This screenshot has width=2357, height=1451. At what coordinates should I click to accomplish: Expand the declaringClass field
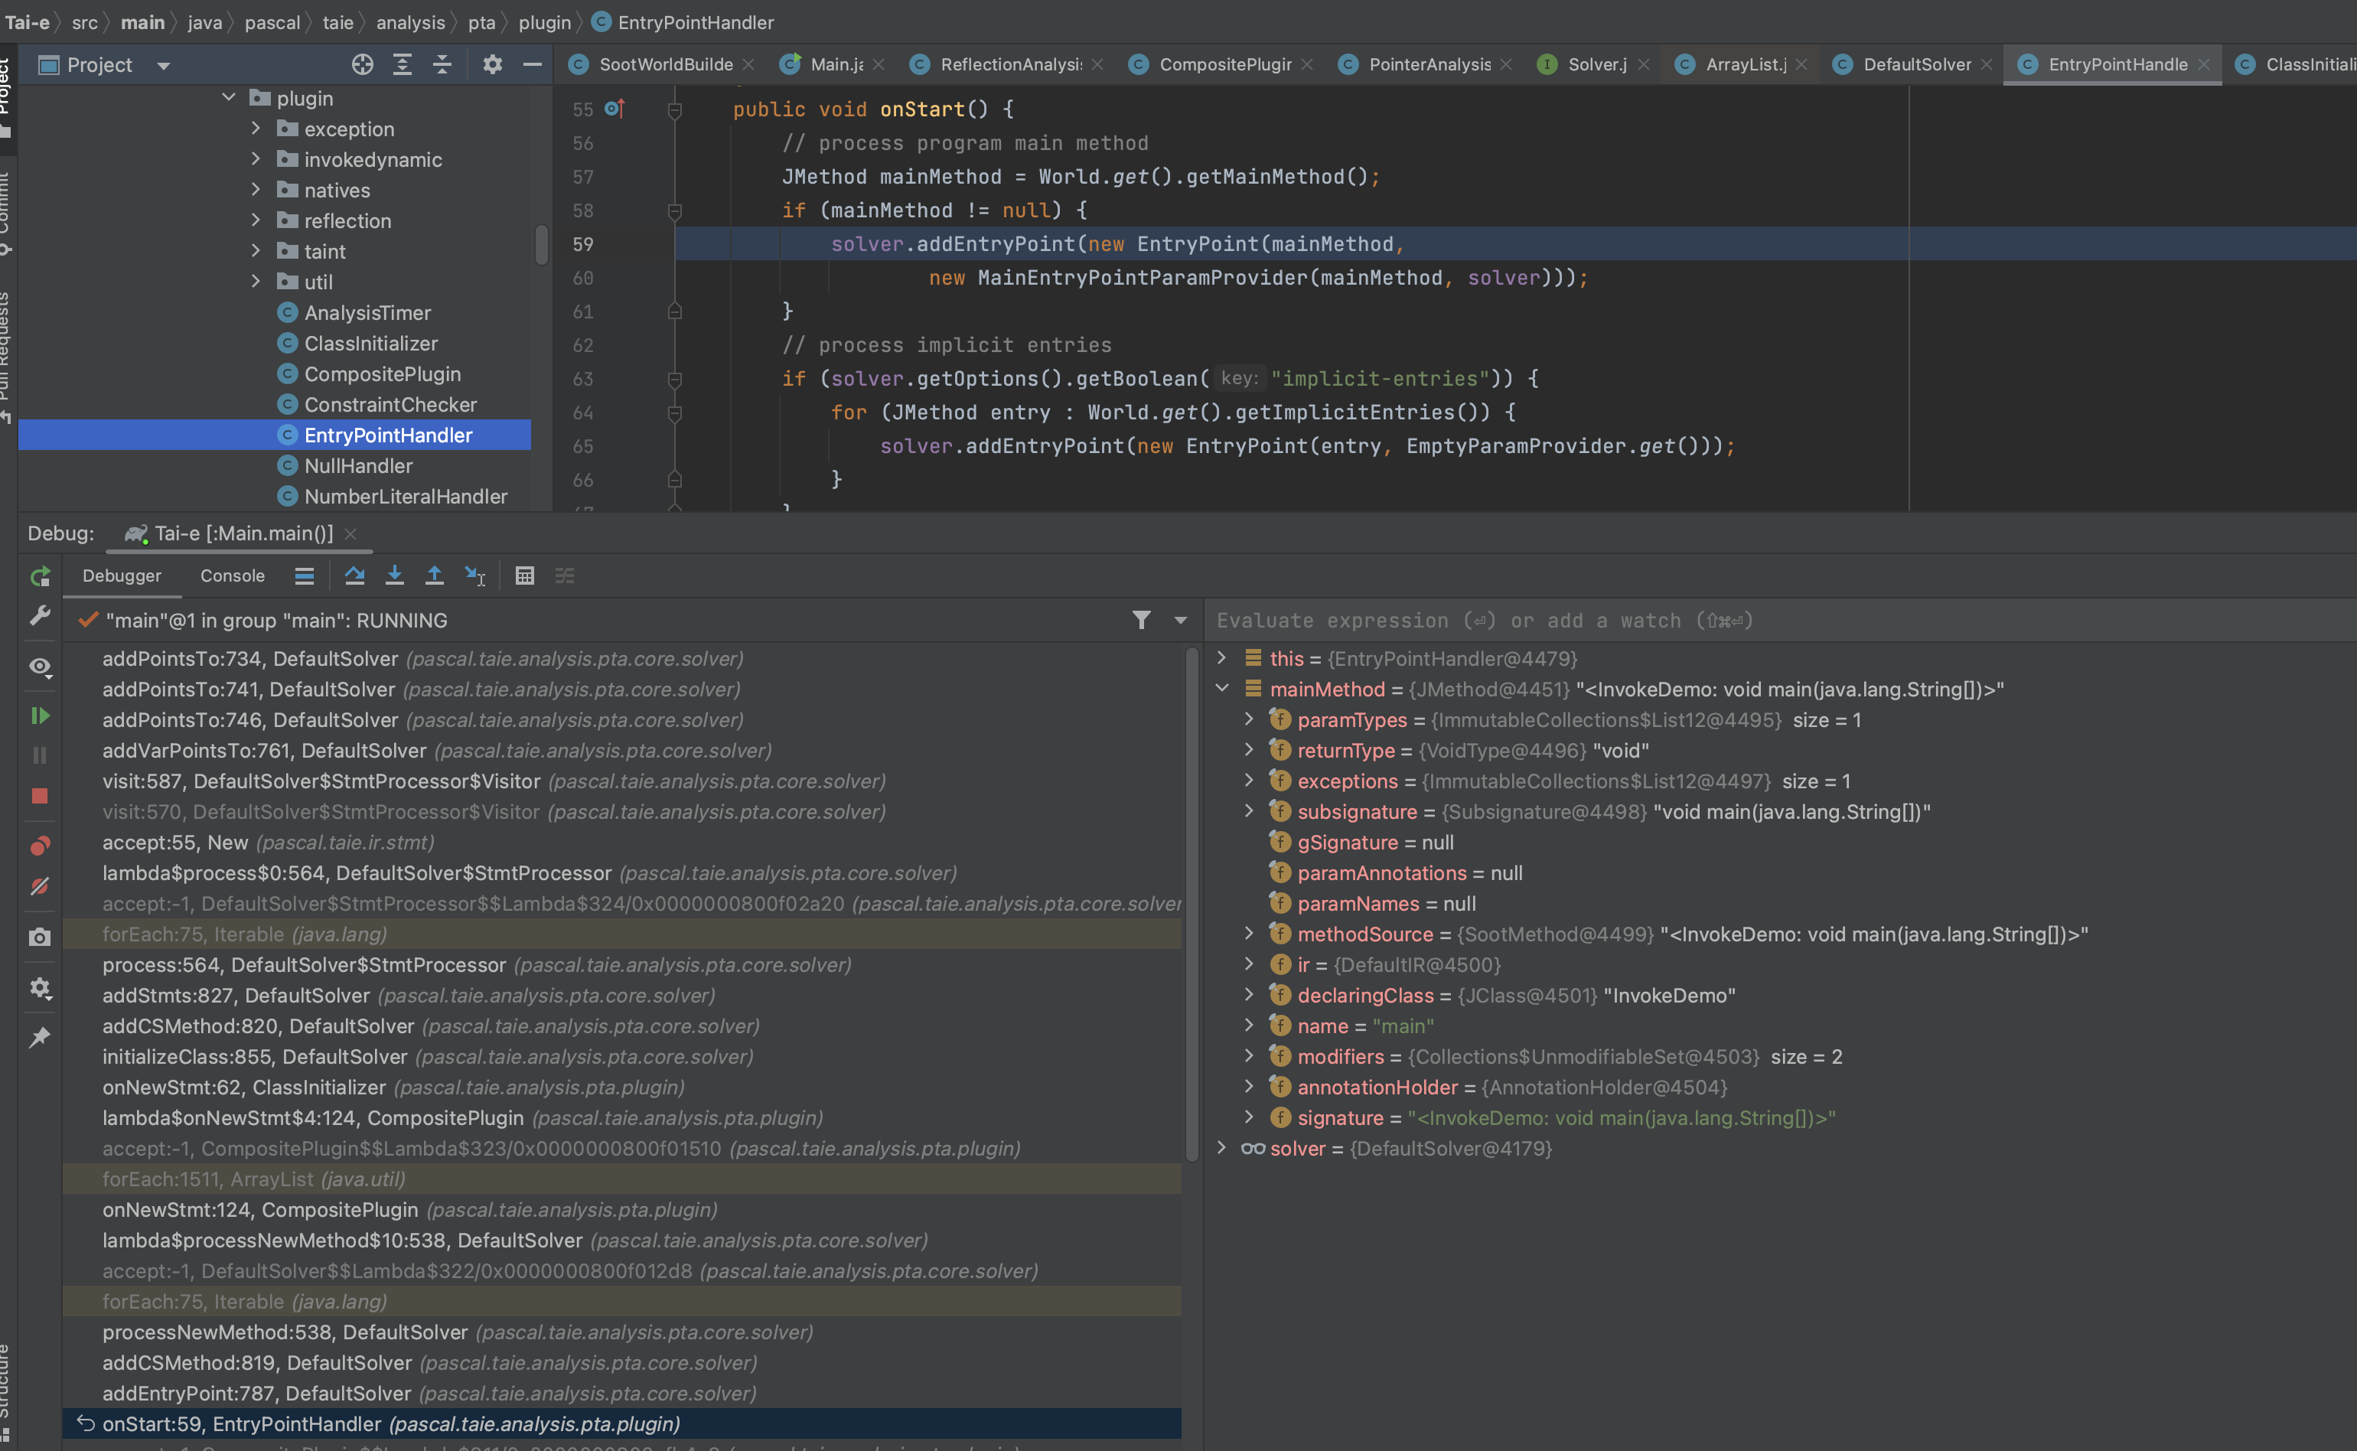tap(1249, 995)
